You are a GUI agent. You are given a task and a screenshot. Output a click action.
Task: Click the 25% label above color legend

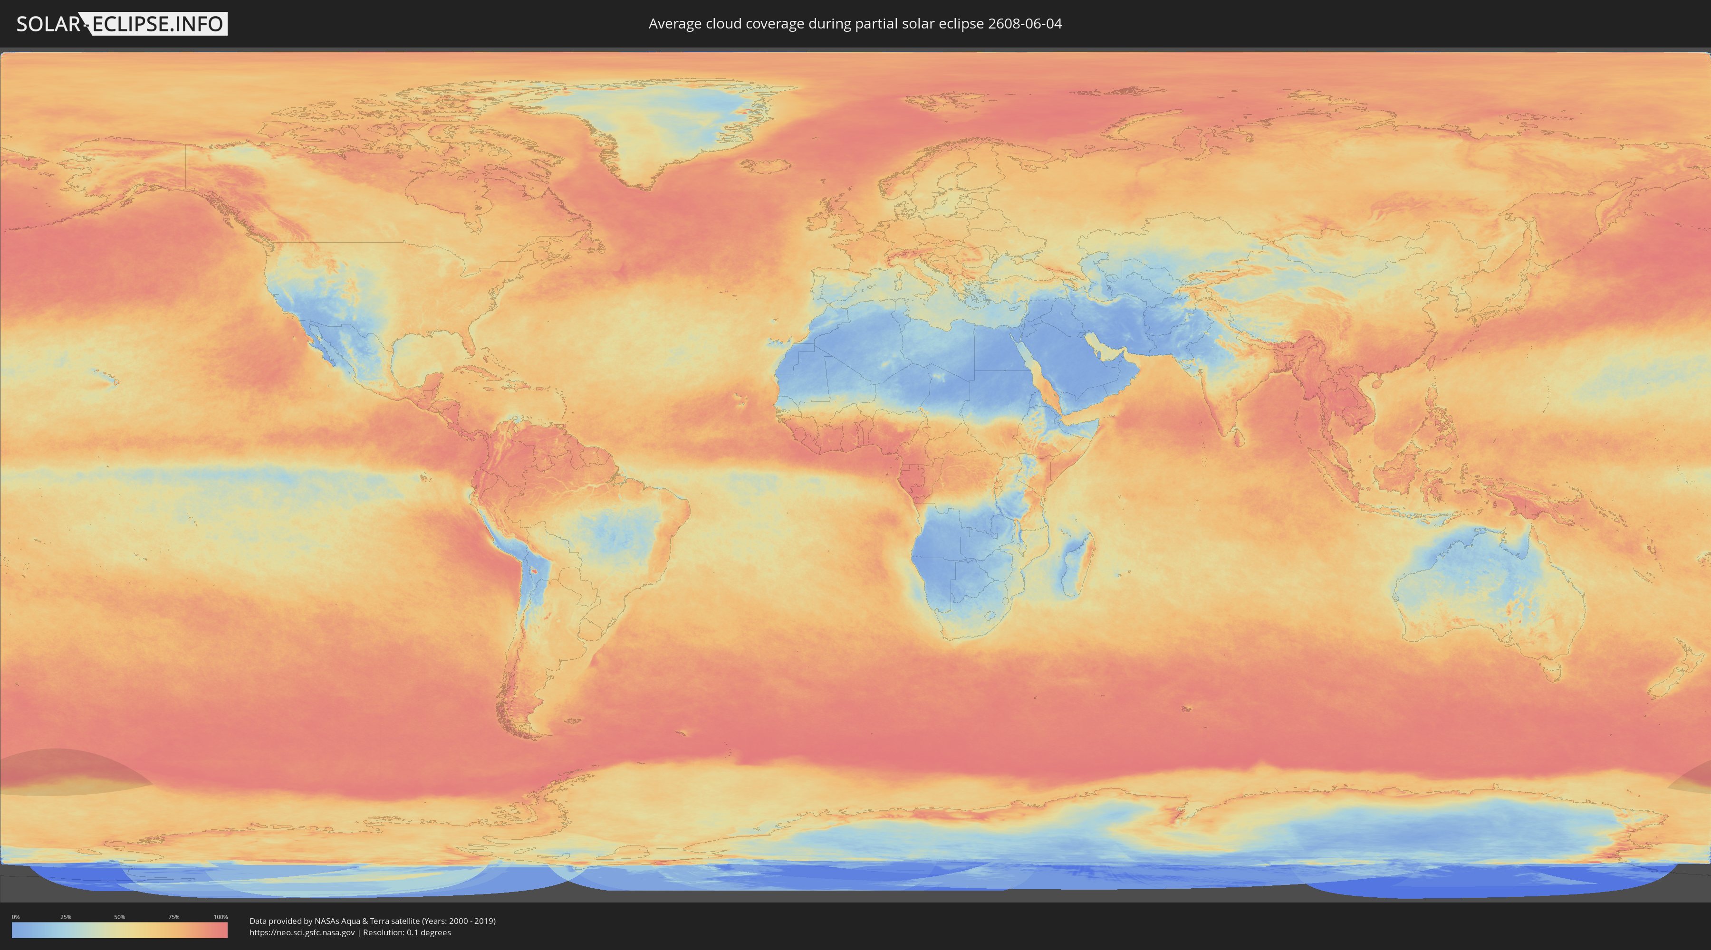click(x=66, y=917)
